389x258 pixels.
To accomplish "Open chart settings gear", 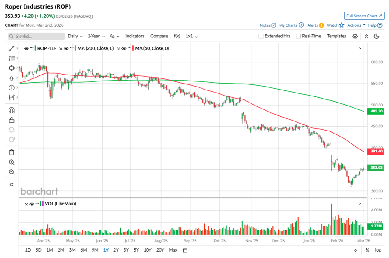I will [355, 37].
